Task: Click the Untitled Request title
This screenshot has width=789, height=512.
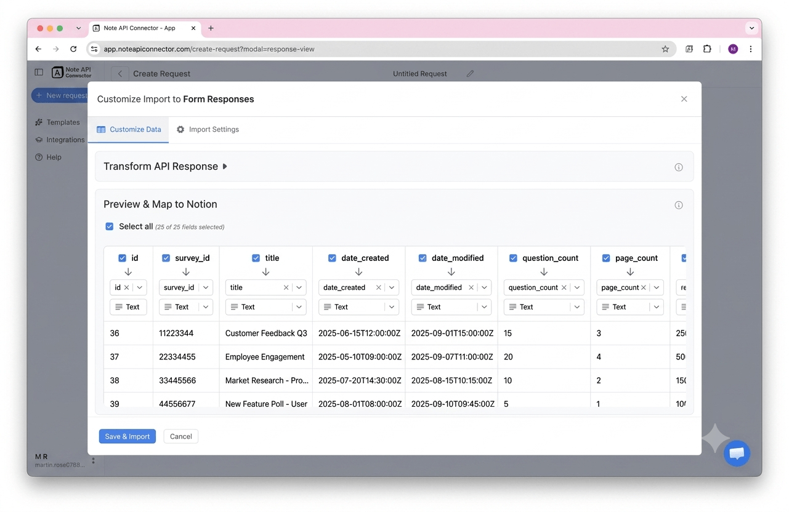Action: tap(420, 74)
